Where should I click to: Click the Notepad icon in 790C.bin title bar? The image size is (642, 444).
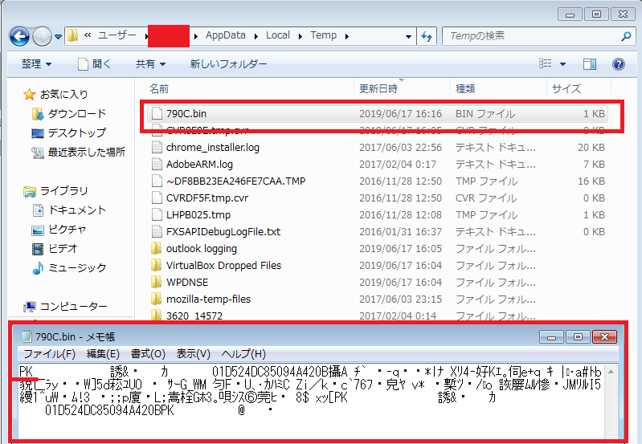tap(27, 336)
